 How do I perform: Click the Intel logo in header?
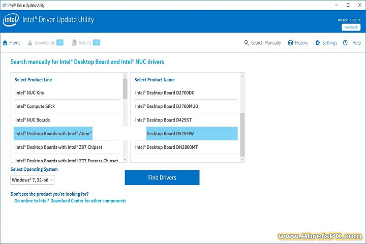coord(11,20)
